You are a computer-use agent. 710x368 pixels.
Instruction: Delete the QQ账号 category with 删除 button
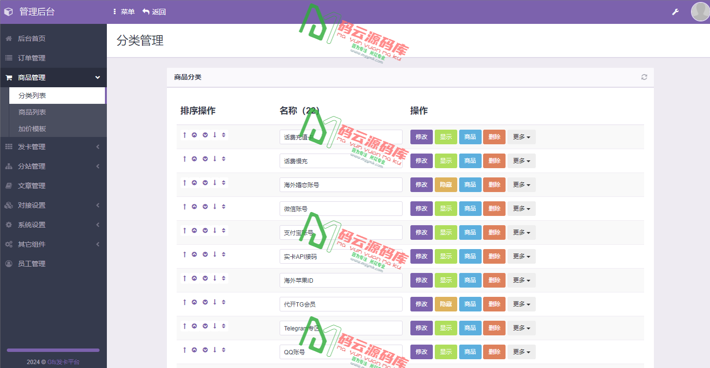pyautogui.click(x=494, y=351)
